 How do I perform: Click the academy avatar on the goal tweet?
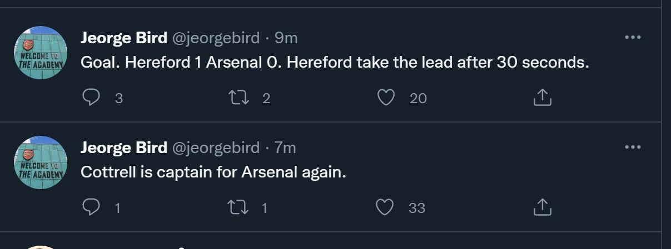pyautogui.click(x=40, y=52)
